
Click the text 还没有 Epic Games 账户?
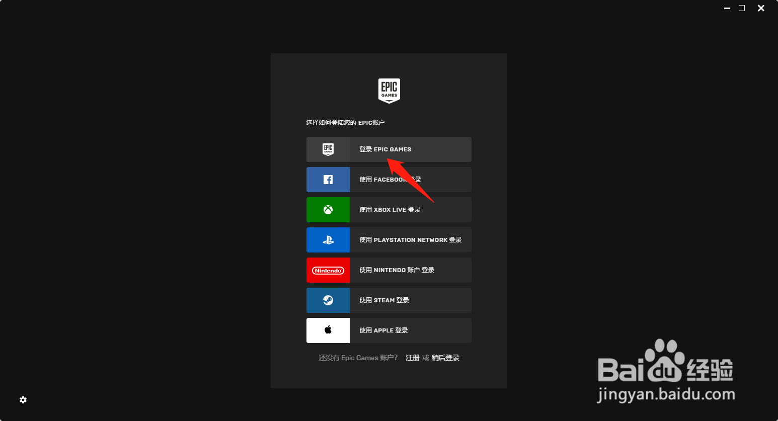[x=358, y=358]
